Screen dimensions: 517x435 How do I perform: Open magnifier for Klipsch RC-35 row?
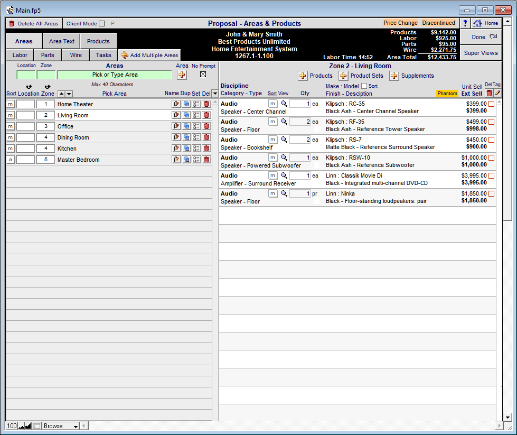(x=284, y=104)
